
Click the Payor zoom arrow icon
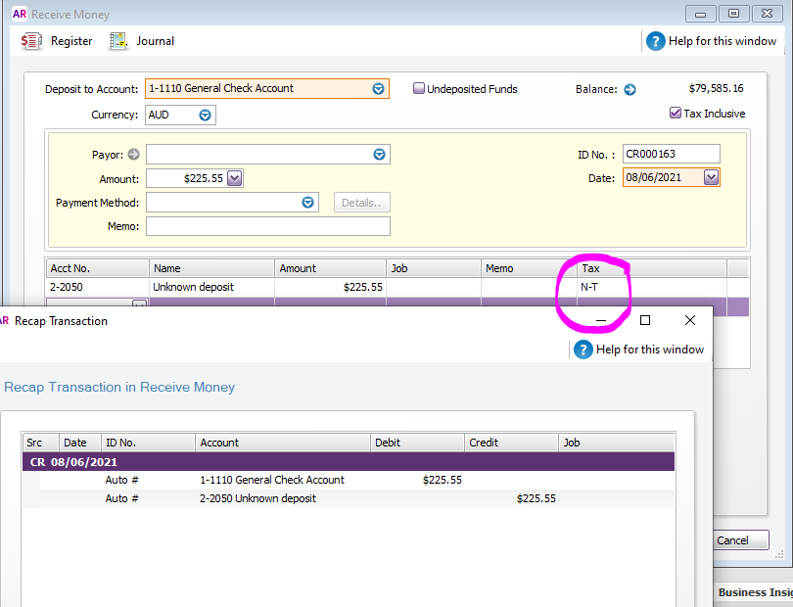point(134,155)
